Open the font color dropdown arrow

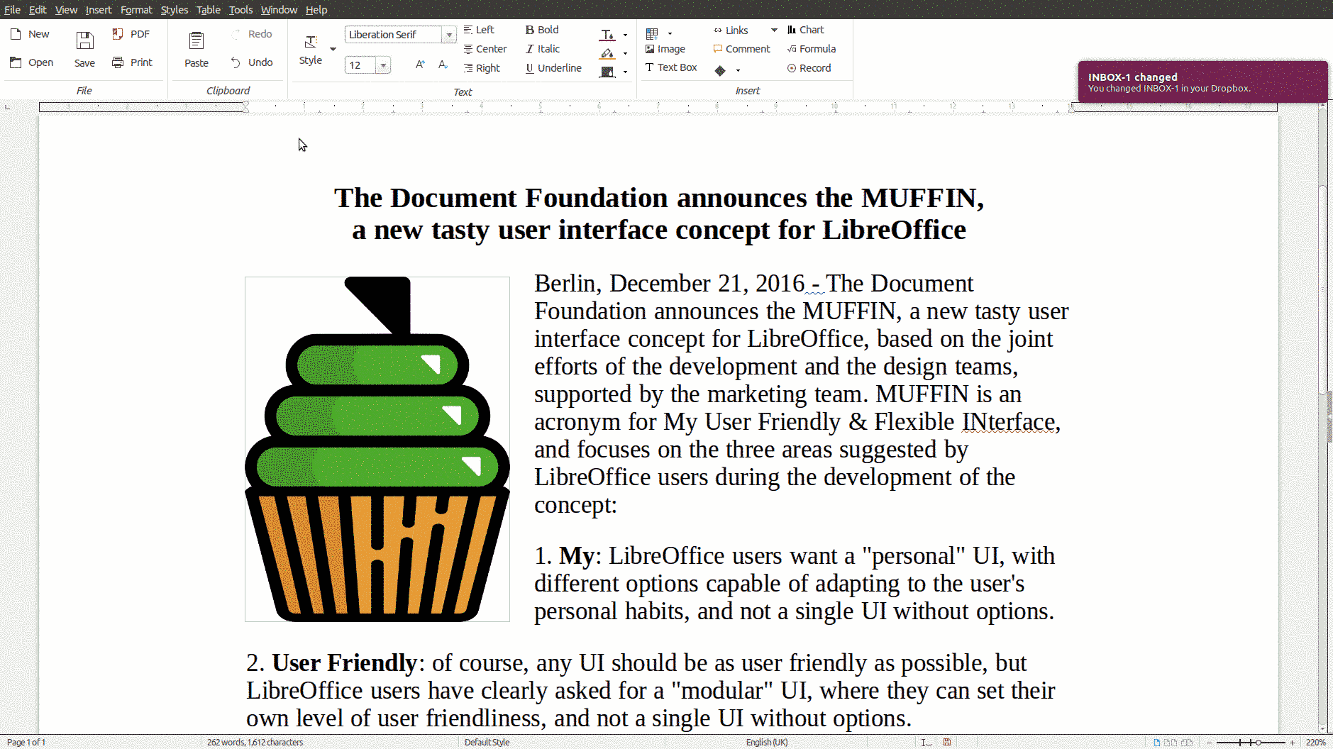pyautogui.click(x=625, y=35)
